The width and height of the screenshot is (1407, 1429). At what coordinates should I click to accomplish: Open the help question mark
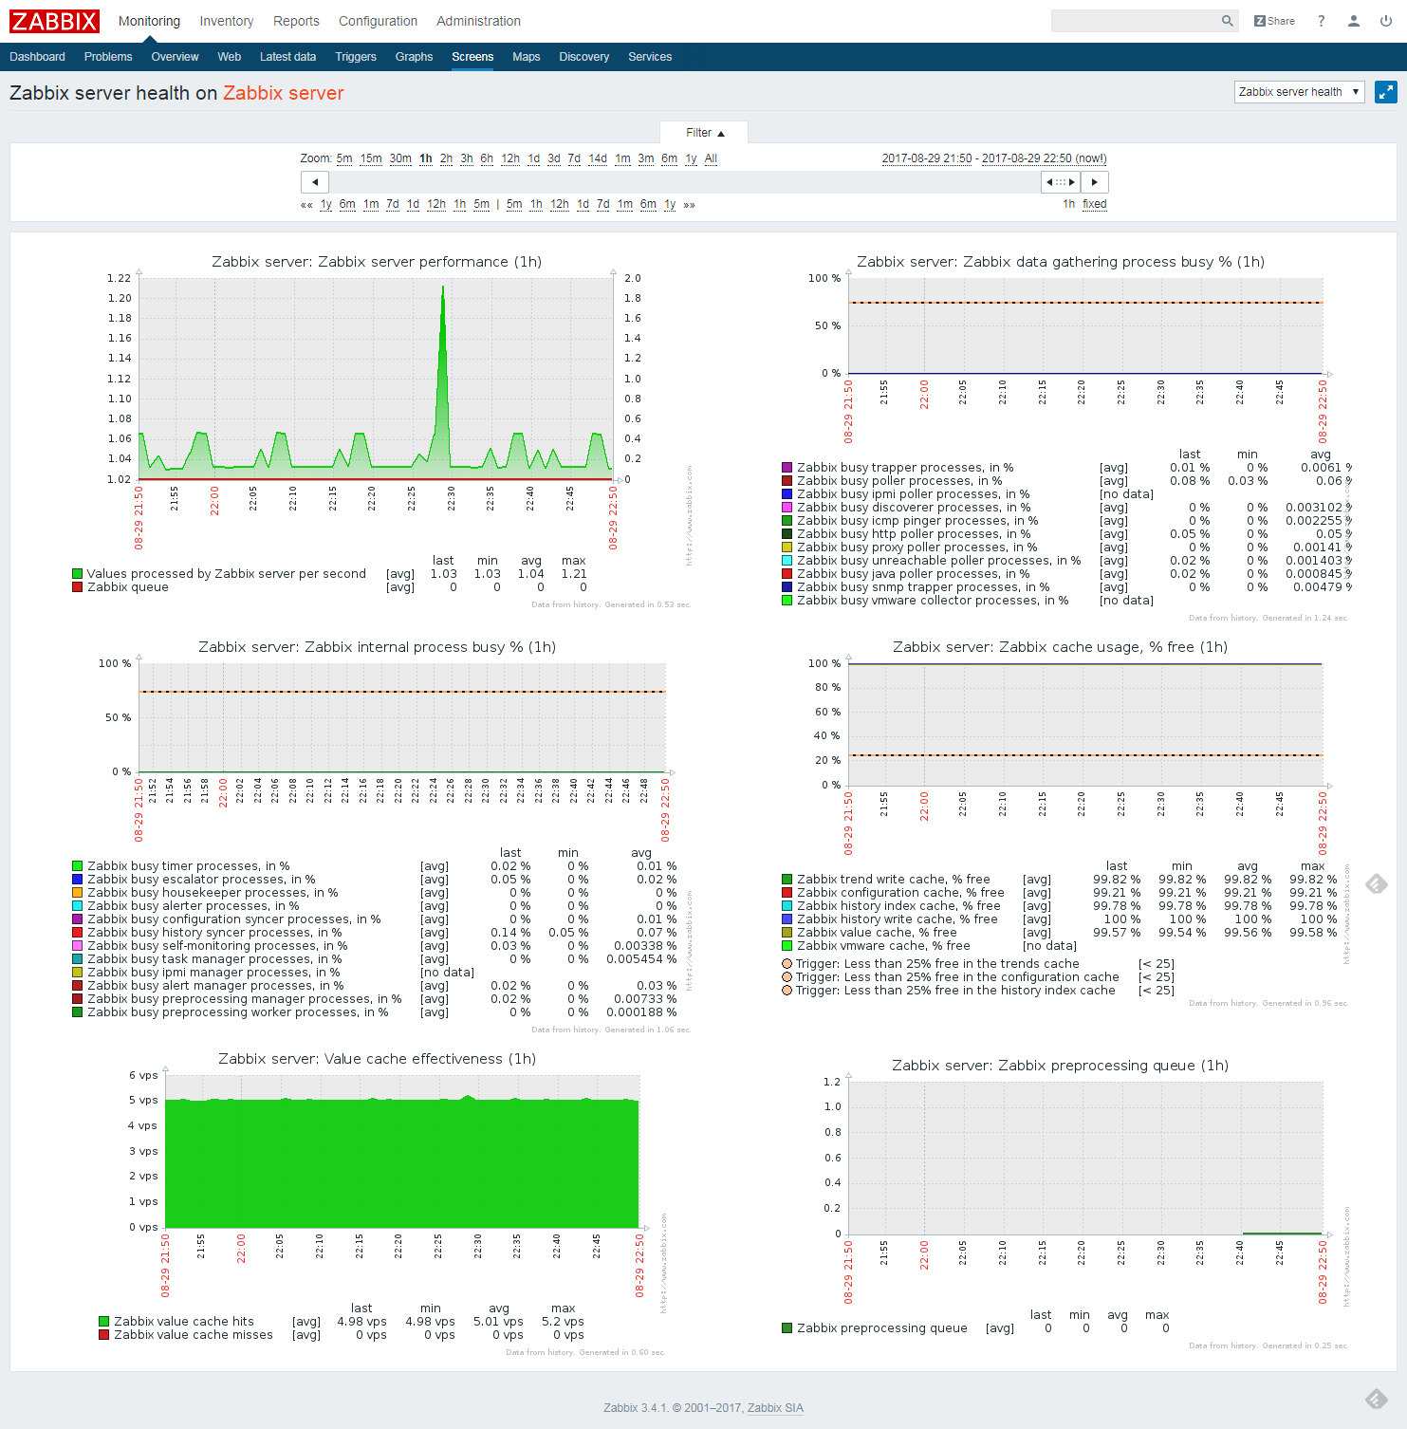pyautogui.click(x=1321, y=21)
